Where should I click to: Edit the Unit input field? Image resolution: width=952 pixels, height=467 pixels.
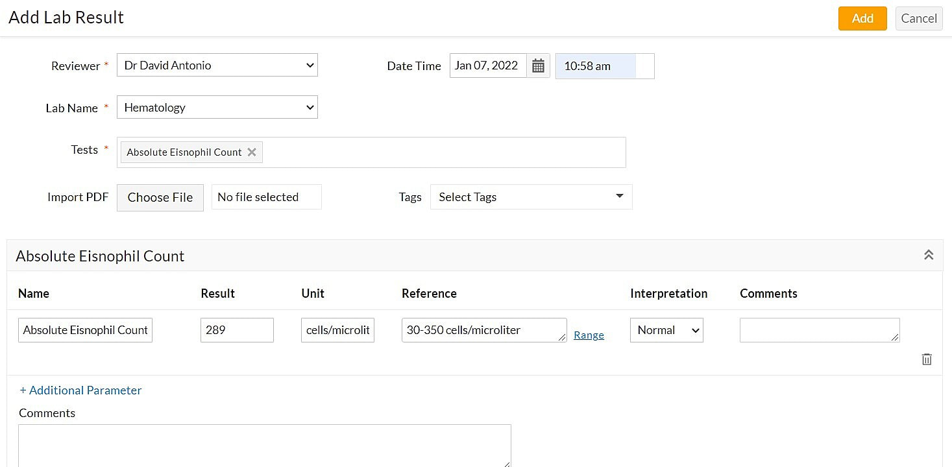coord(337,330)
